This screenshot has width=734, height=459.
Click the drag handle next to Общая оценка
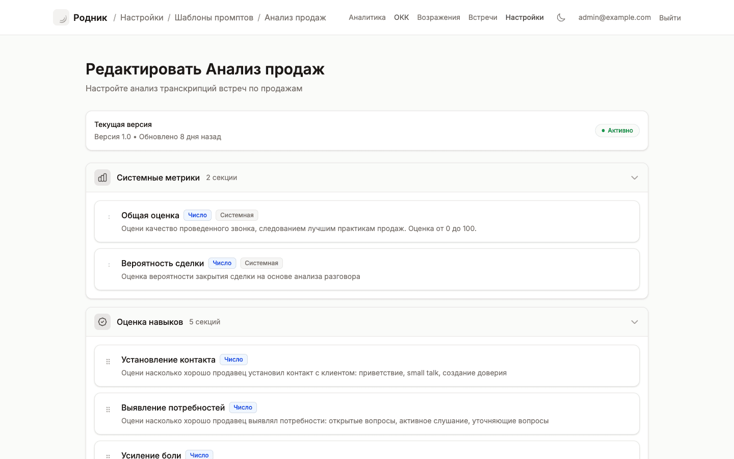[109, 216]
